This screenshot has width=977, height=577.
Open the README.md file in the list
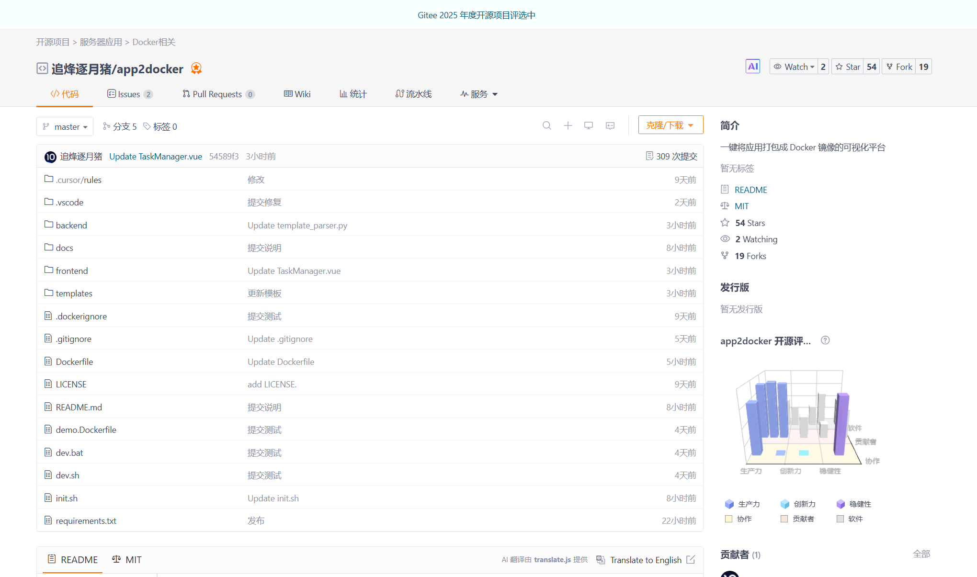[79, 407]
